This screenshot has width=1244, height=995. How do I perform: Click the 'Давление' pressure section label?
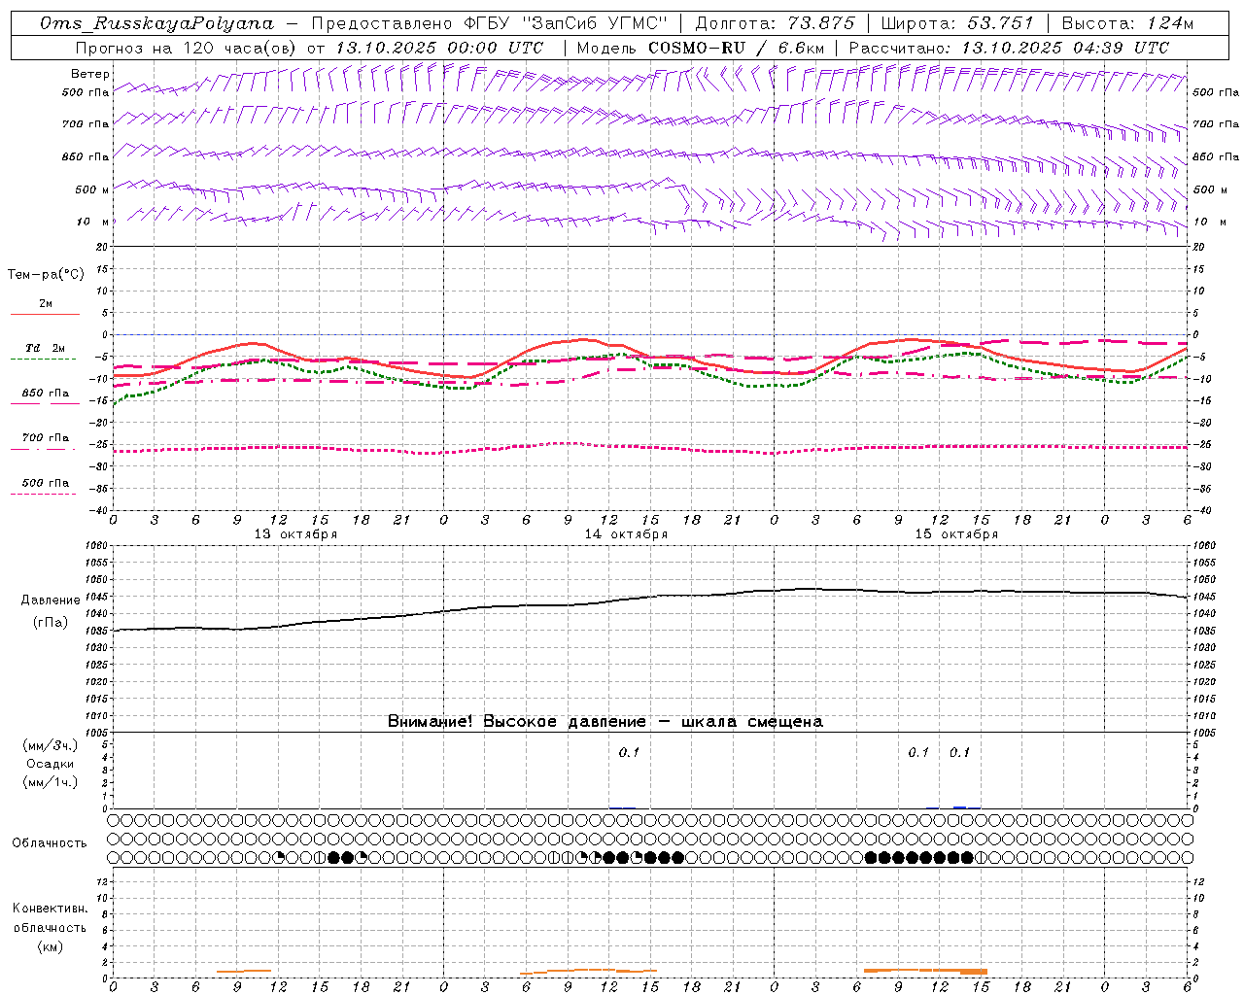click(50, 600)
